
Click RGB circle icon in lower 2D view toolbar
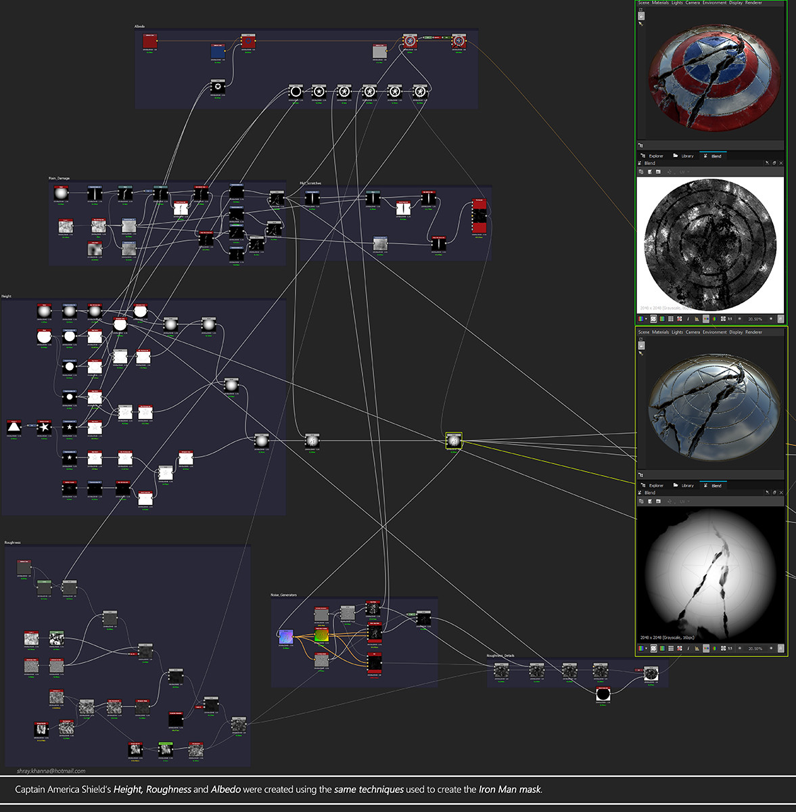714,648
